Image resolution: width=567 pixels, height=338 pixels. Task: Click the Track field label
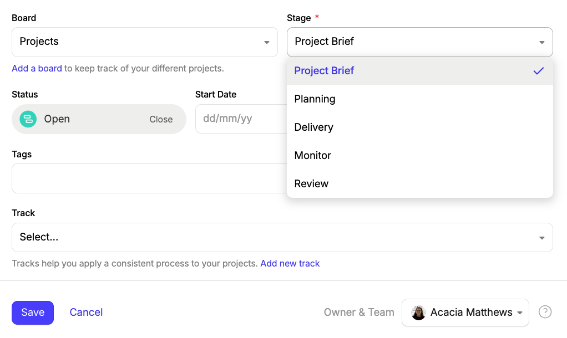click(x=23, y=213)
